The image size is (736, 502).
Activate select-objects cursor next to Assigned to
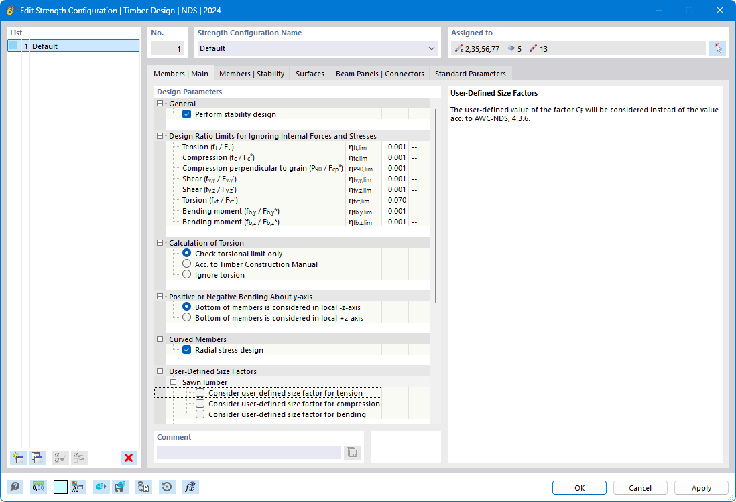coord(717,48)
